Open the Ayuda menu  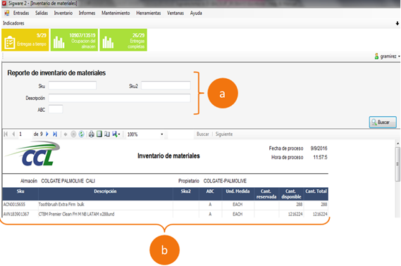(196, 13)
